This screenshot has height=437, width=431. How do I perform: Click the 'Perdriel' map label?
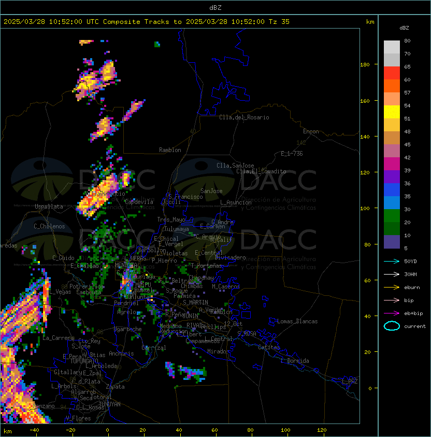[x=126, y=303]
